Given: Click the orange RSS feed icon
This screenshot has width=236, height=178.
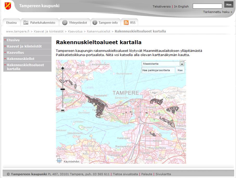Looking at the screenshot, I should coord(126,23).
